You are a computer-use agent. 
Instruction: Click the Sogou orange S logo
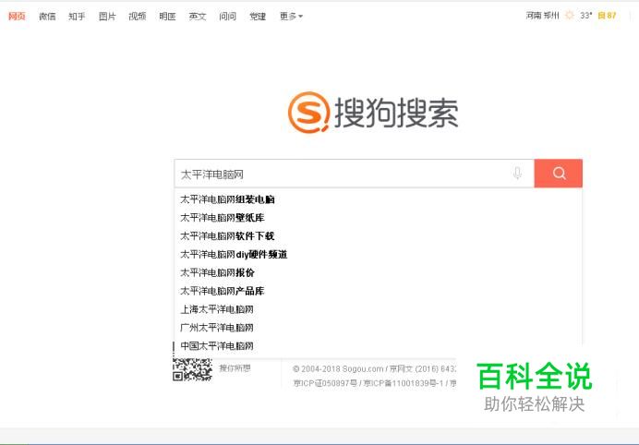(x=308, y=113)
